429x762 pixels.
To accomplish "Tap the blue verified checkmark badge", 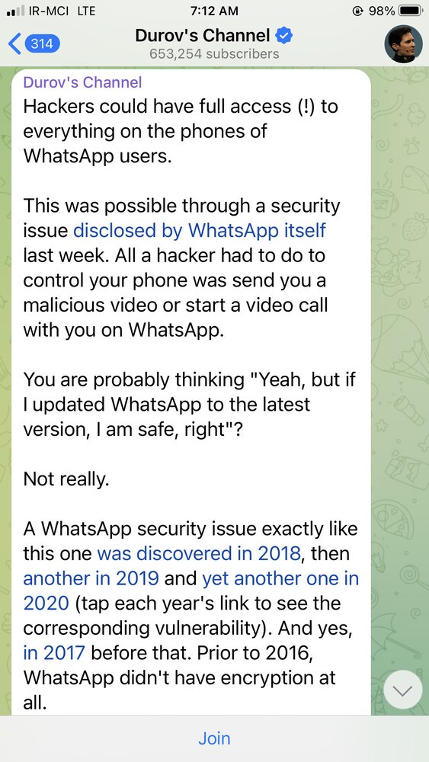I will click(283, 36).
